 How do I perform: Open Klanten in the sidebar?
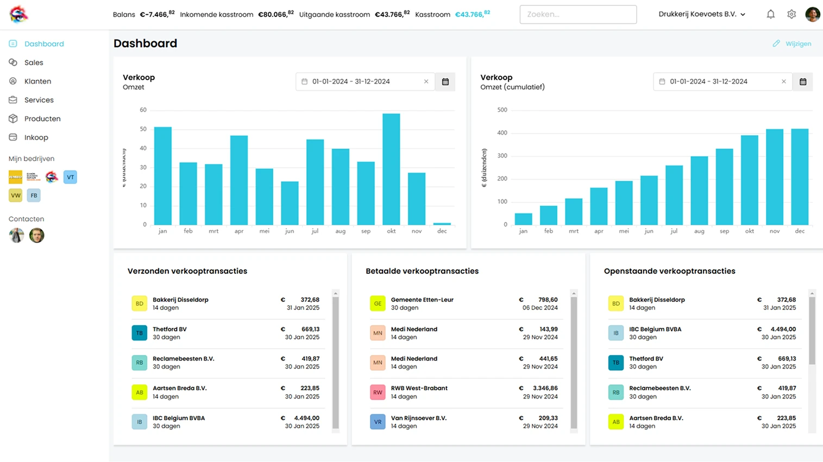[37, 81]
